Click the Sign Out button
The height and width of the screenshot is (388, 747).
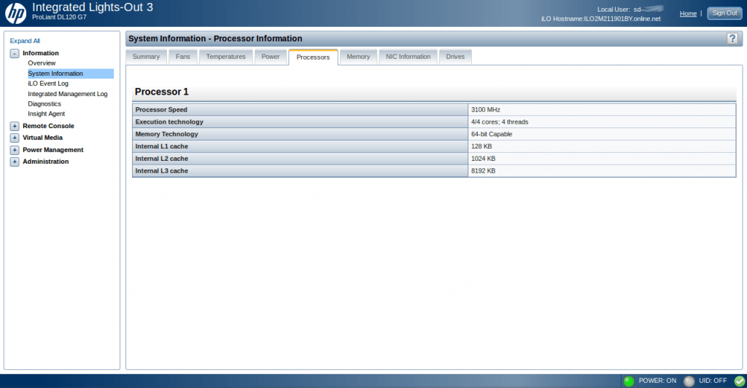point(724,13)
